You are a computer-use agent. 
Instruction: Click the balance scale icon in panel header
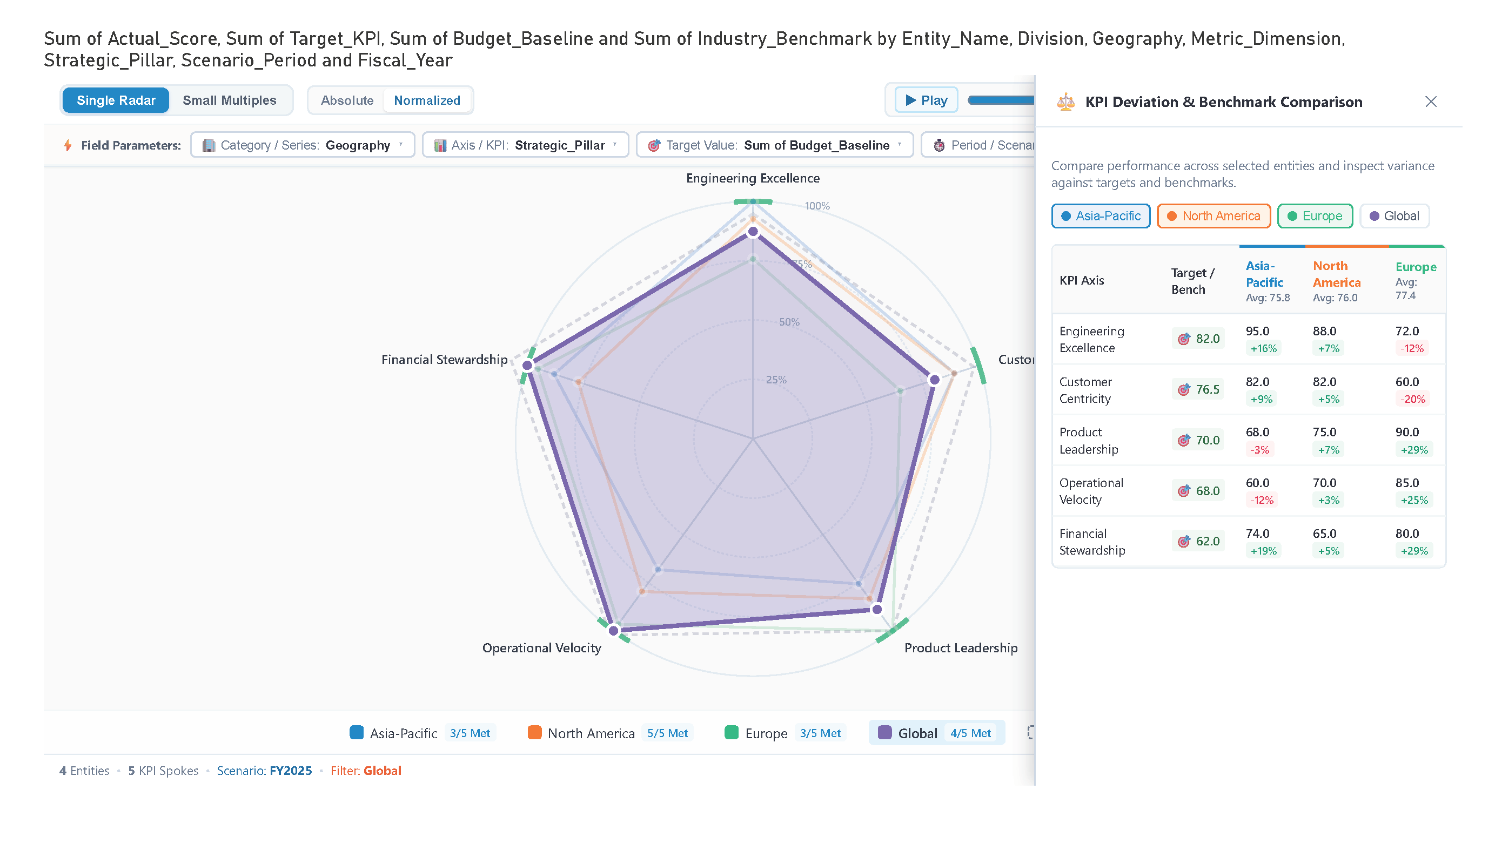pyautogui.click(x=1065, y=102)
